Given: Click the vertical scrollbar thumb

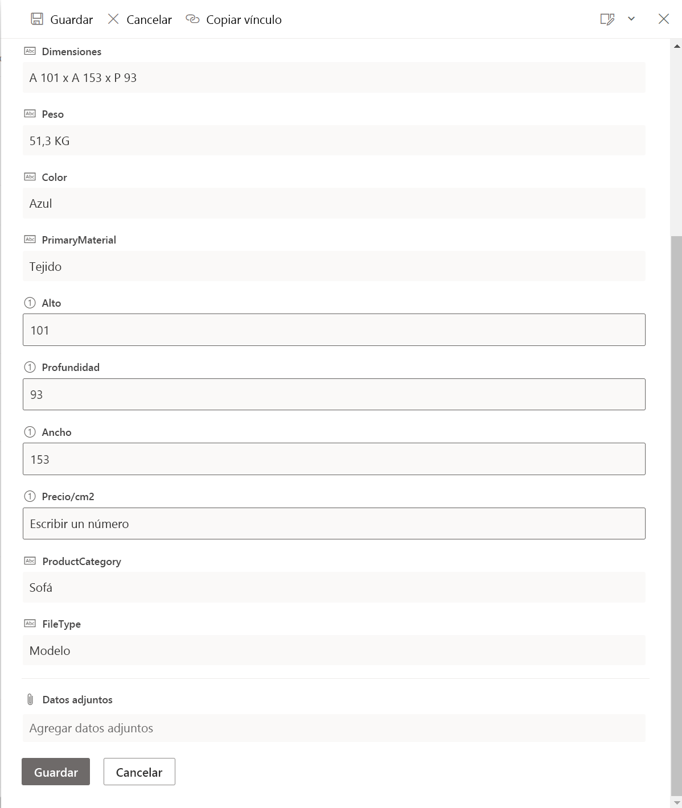Looking at the screenshot, I should [676, 516].
